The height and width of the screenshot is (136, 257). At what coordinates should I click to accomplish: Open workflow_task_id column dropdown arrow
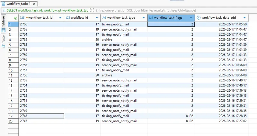[x=60, y=18]
